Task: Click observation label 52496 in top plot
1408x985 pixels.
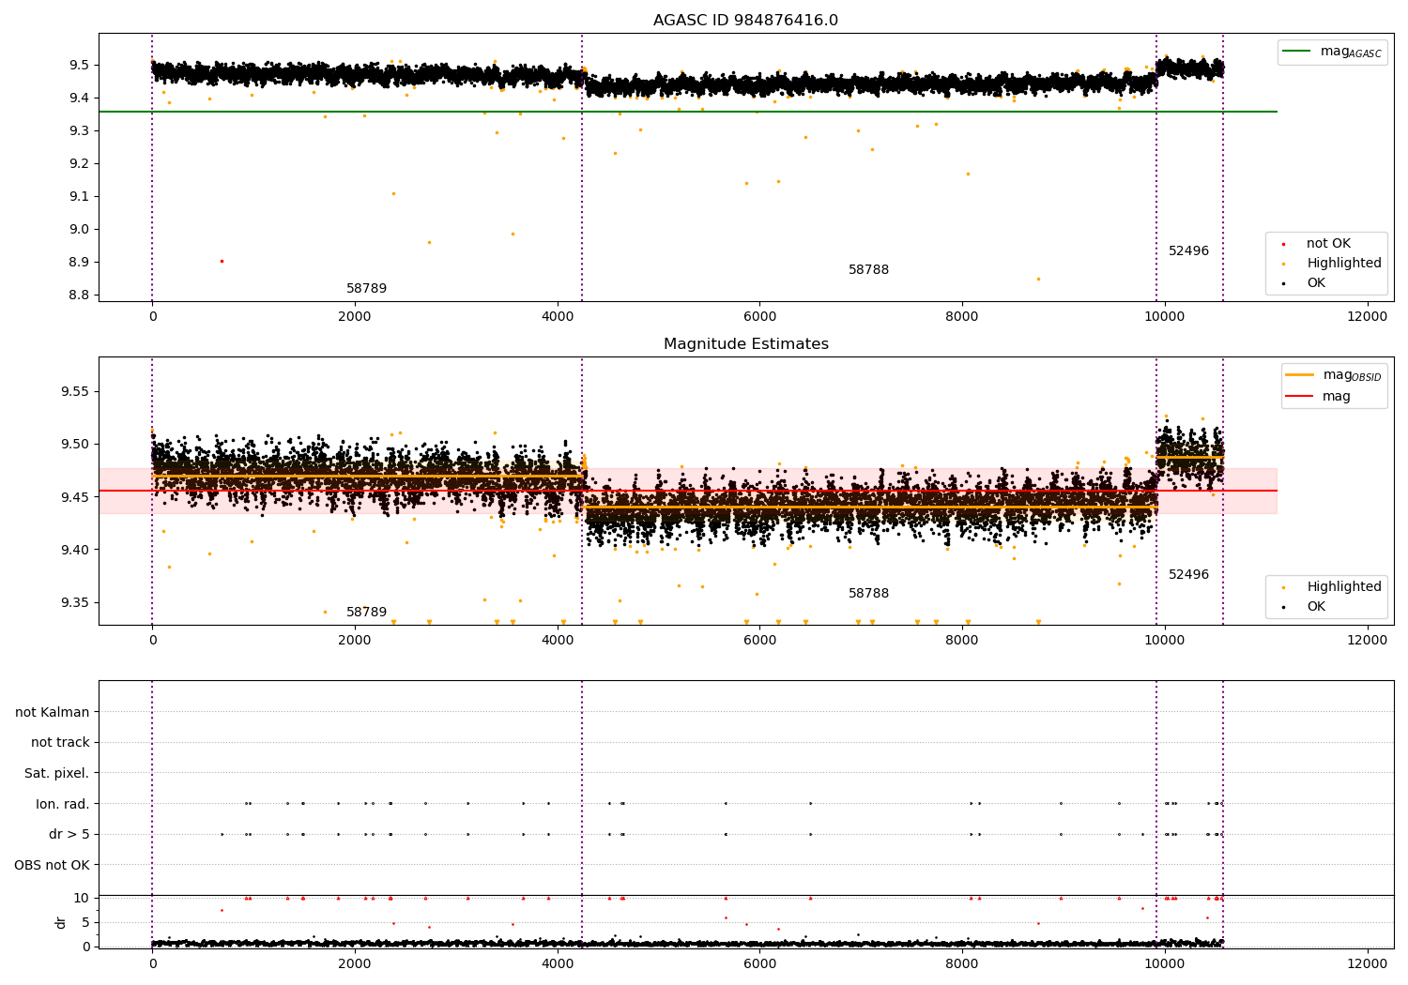Action: (1188, 251)
